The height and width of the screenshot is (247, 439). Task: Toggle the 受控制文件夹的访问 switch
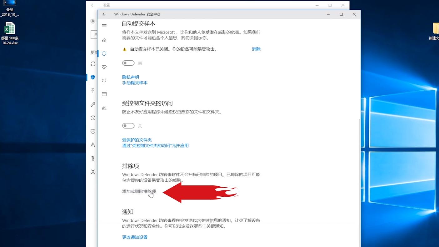[128, 126]
